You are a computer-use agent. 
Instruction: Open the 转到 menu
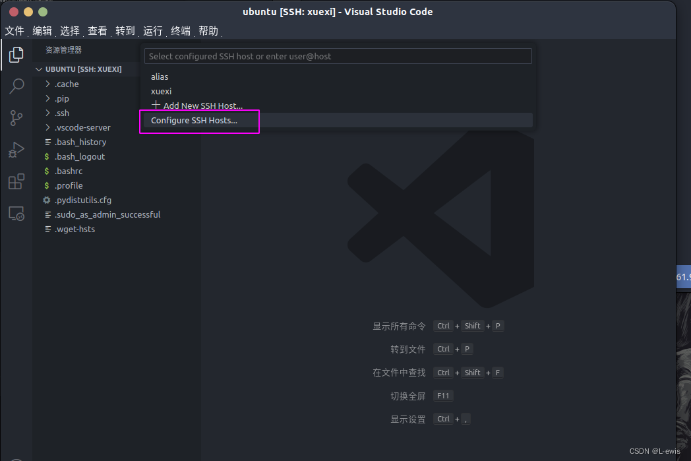(x=125, y=31)
